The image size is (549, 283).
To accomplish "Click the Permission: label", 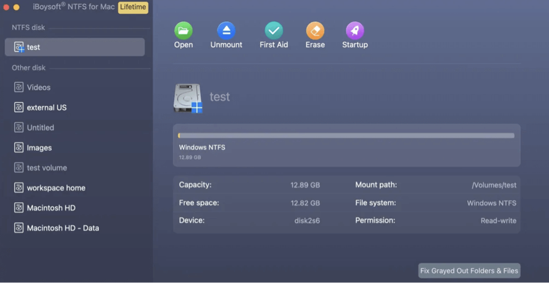I will (x=376, y=220).
